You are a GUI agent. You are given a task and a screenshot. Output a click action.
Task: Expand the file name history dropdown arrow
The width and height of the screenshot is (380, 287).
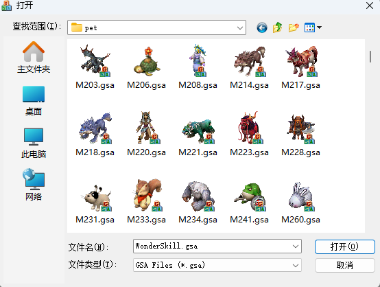tap(296, 246)
